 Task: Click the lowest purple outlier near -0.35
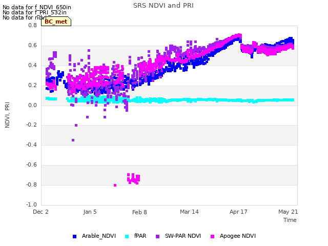(x=73, y=140)
